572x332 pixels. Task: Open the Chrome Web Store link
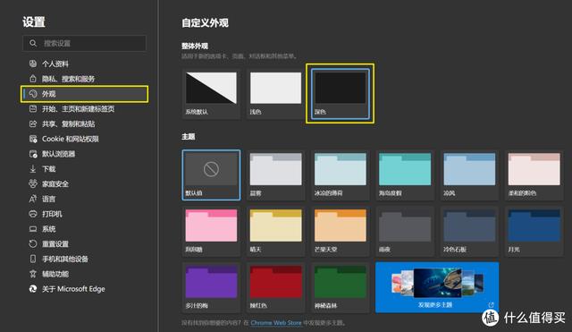[276, 323]
